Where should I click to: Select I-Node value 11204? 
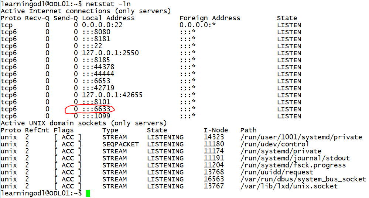(214, 165)
